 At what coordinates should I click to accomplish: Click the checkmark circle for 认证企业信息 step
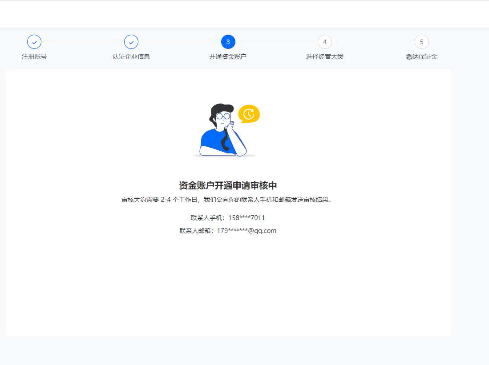[131, 42]
